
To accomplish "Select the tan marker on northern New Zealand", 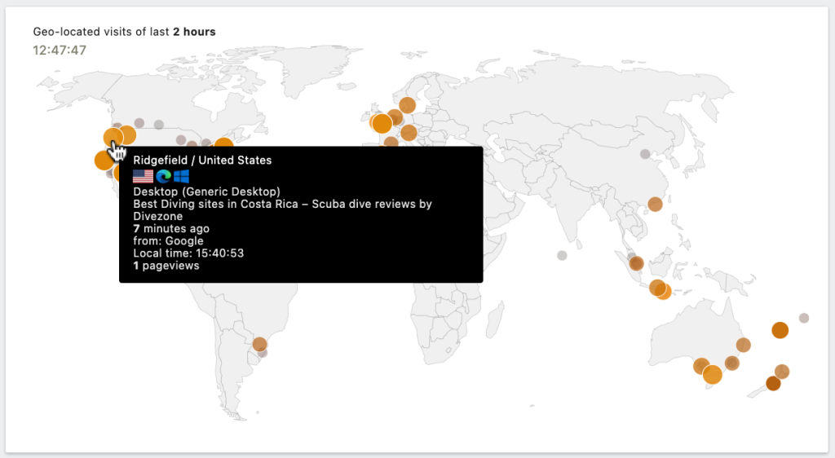I will (782, 372).
